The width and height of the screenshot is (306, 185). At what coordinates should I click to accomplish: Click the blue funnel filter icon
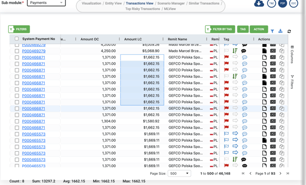click(272, 31)
